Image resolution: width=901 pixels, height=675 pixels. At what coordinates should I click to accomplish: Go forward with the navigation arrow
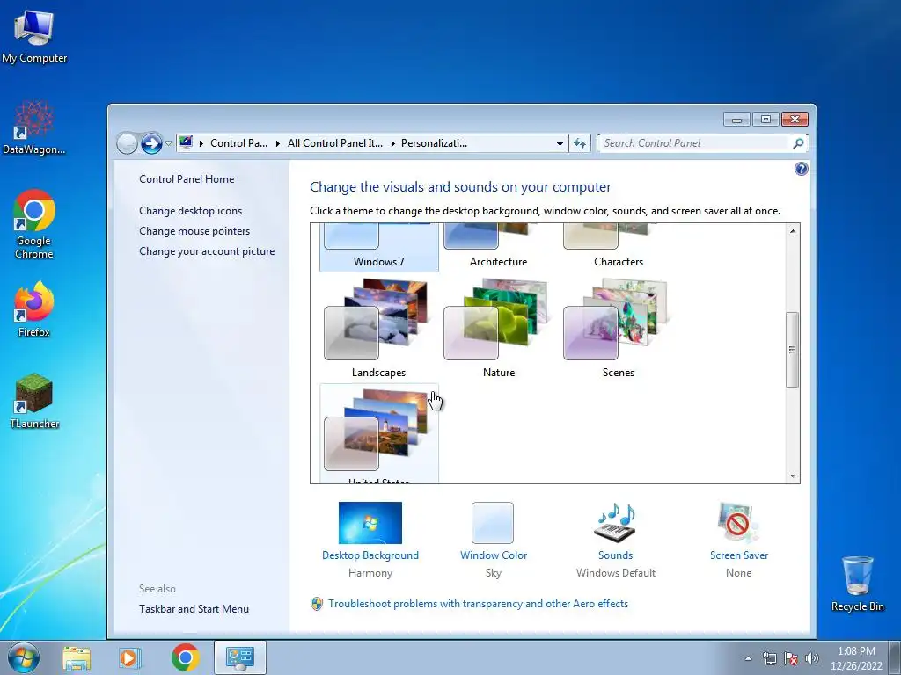[151, 143]
